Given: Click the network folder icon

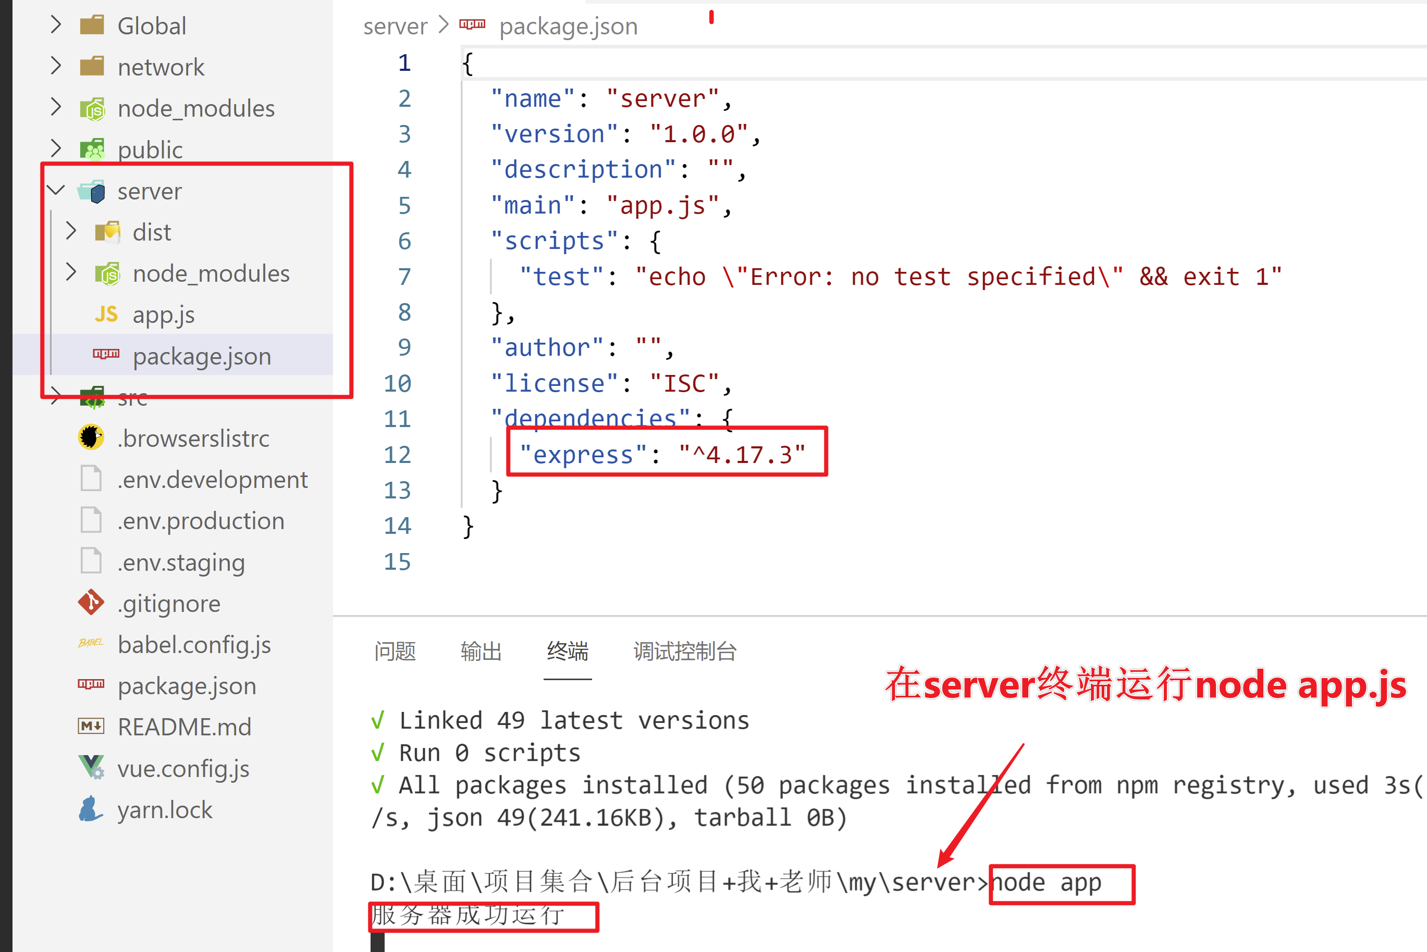Looking at the screenshot, I should pyautogui.click(x=92, y=67).
